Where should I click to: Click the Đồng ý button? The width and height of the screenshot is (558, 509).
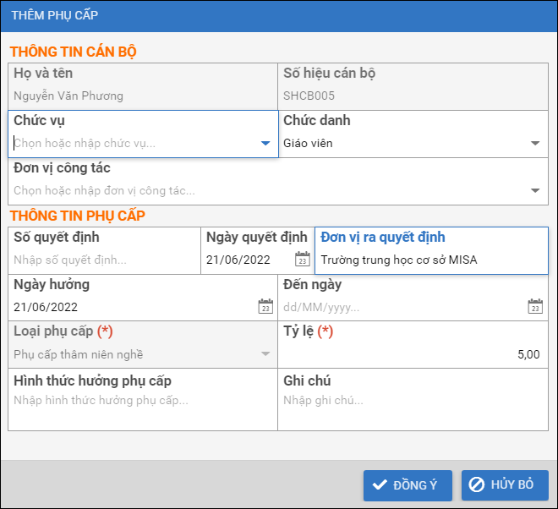point(408,485)
